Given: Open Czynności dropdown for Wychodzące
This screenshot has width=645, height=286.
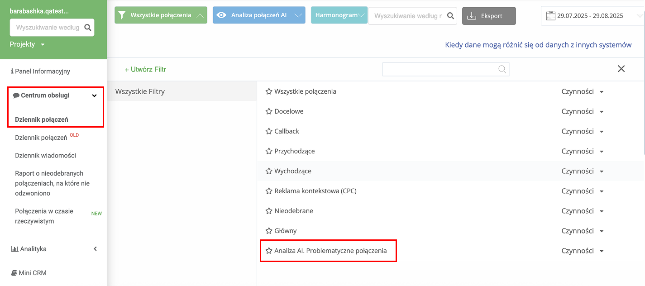Looking at the screenshot, I should point(583,171).
